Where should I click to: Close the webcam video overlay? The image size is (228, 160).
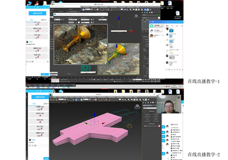click(179, 97)
